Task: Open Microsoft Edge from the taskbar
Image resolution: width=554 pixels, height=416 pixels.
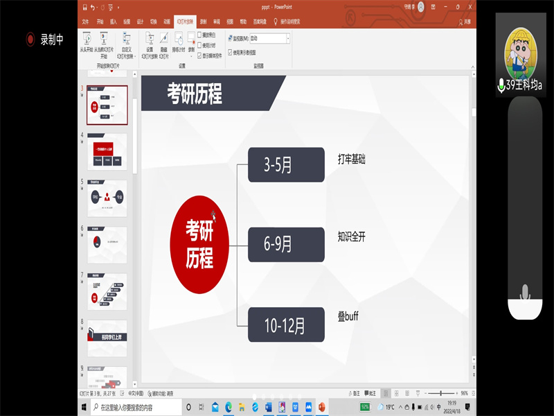Action: point(228,406)
